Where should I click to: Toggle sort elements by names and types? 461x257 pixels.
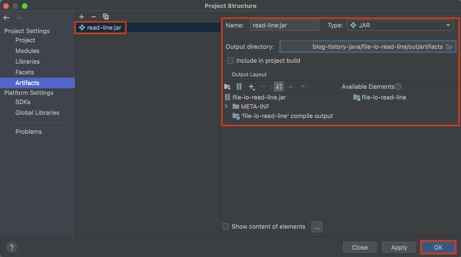[x=279, y=86]
